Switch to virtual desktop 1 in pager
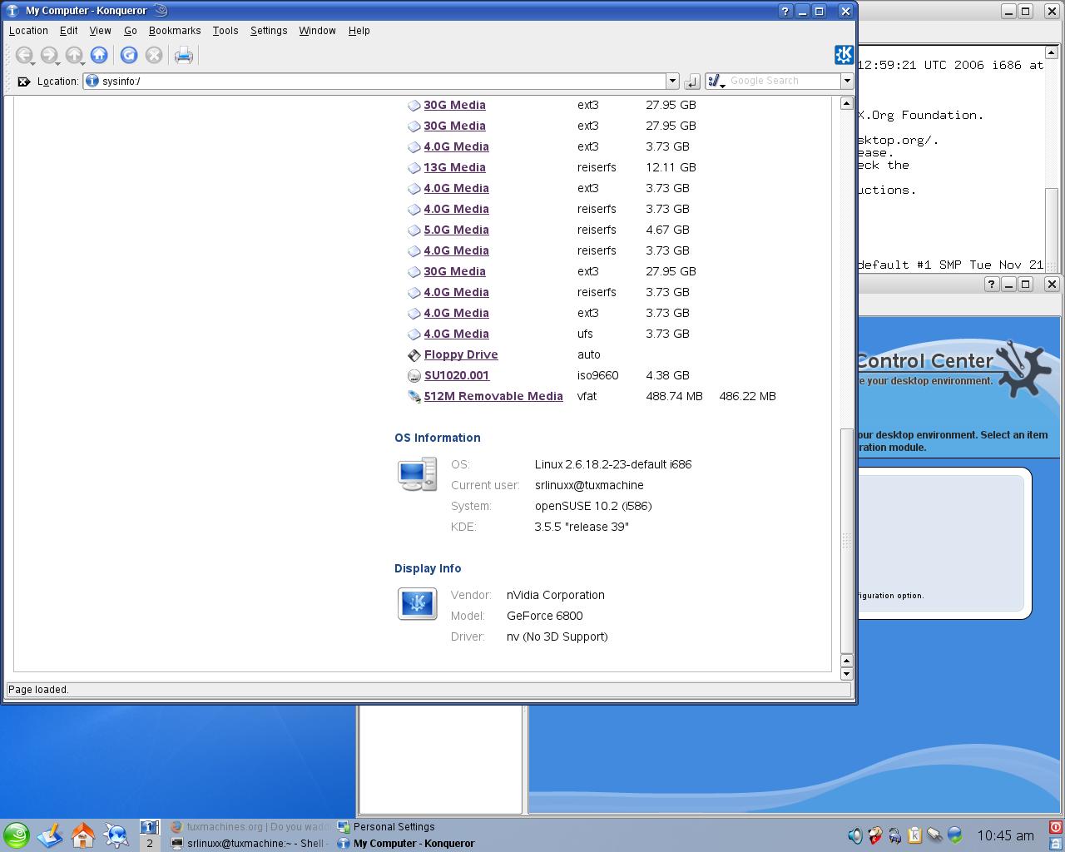Image resolution: width=1065 pixels, height=852 pixels. coord(150,828)
